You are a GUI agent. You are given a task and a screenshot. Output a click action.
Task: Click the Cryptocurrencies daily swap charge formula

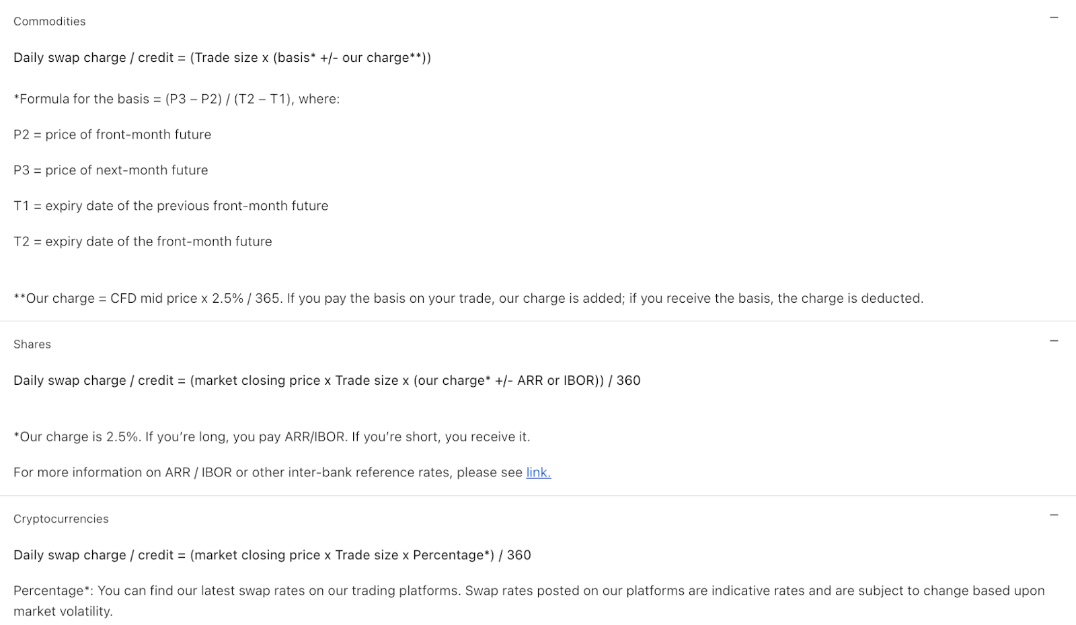pos(272,555)
